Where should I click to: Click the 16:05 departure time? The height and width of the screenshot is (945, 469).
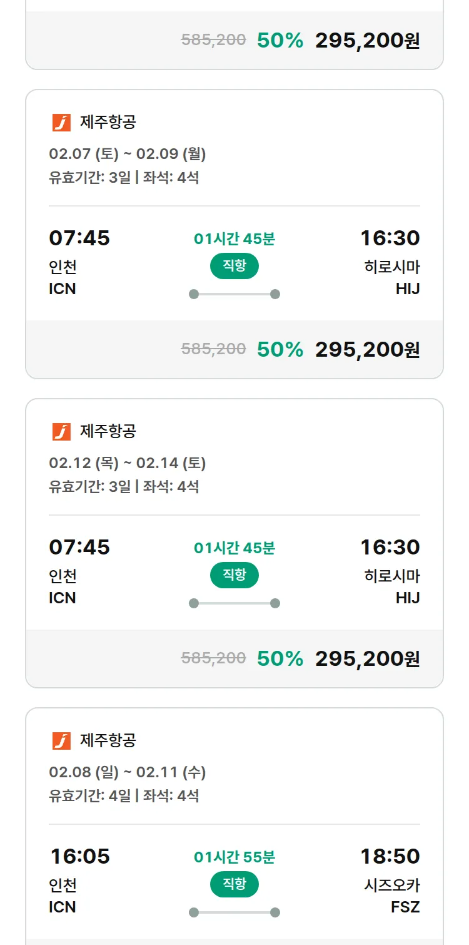pyautogui.click(x=80, y=856)
